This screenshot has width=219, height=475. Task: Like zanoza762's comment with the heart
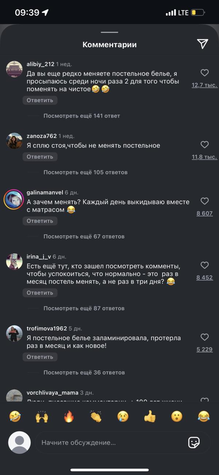tap(205, 145)
